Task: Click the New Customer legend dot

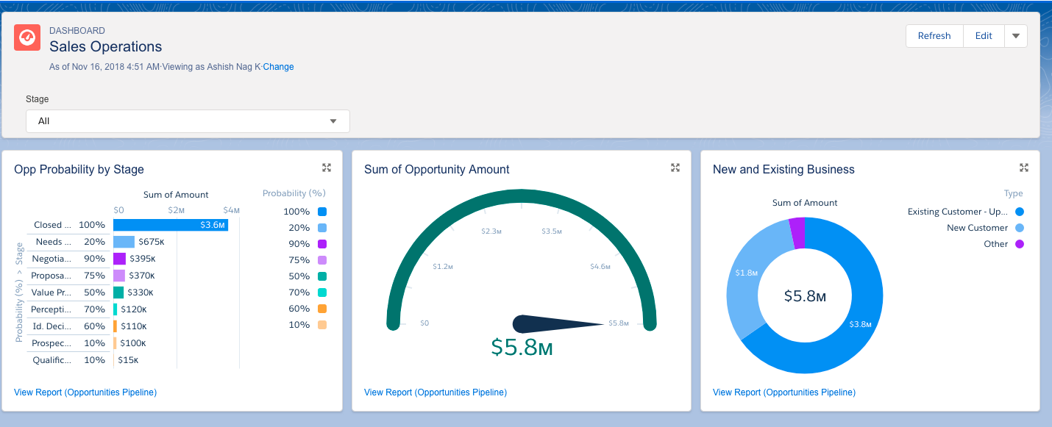Action: 1019,228
